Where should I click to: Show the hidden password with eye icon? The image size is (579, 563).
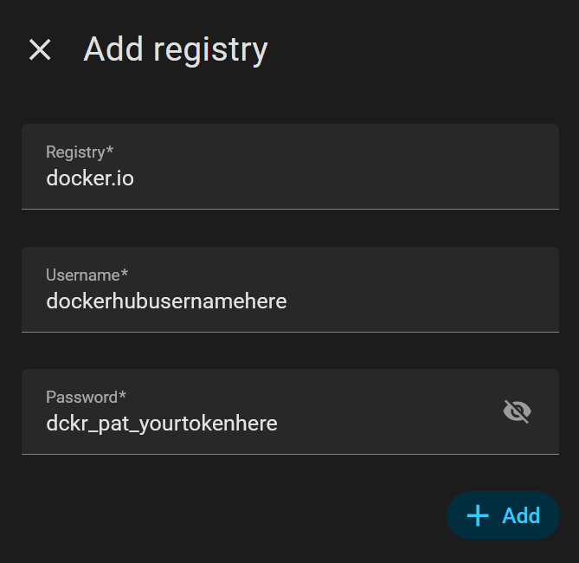click(517, 411)
